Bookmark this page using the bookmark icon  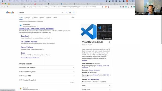pos(24,7)
